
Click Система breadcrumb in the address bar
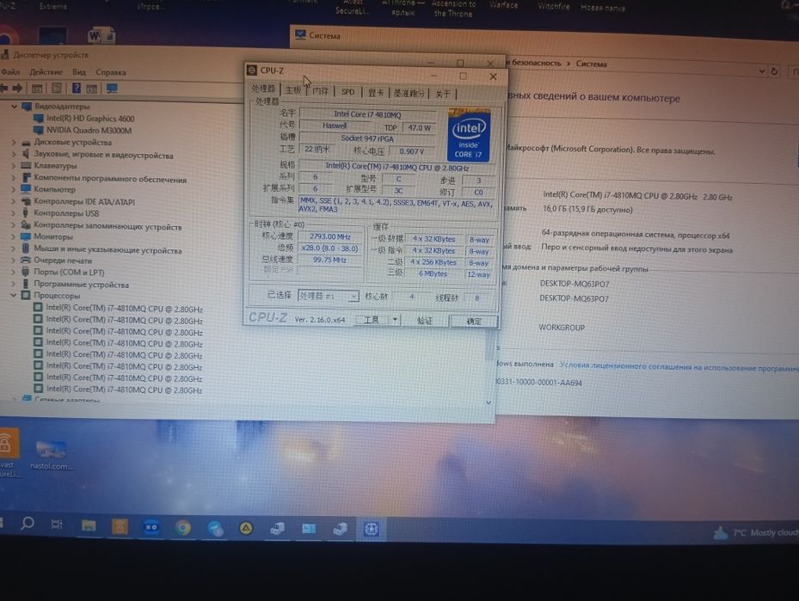[591, 64]
